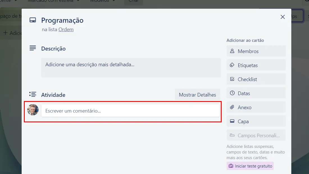Open Campos Personalizados option
The image size is (309, 174).
pyautogui.click(x=256, y=135)
